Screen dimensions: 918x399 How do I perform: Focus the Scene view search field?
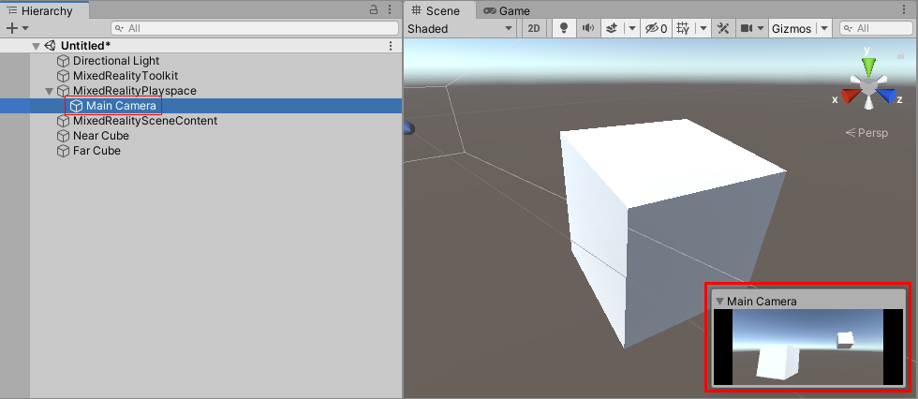pyautogui.click(x=876, y=28)
